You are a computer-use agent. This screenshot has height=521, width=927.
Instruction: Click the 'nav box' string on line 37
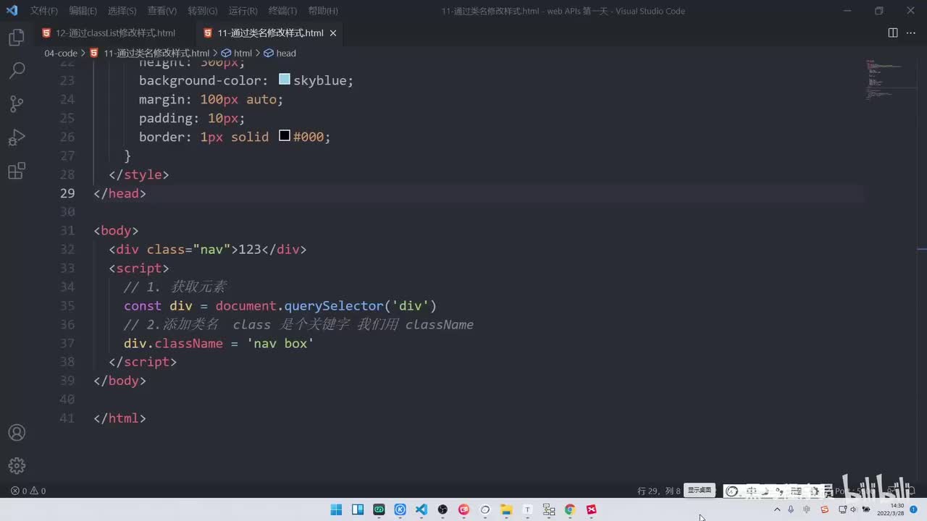point(280,343)
